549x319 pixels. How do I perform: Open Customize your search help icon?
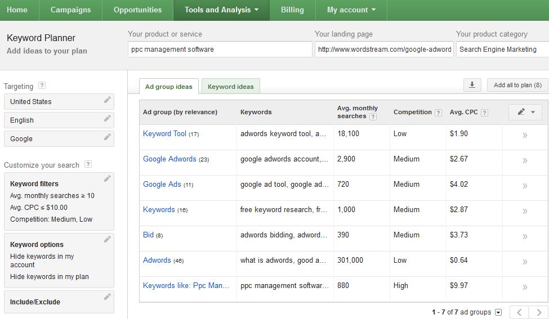(x=88, y=164)
